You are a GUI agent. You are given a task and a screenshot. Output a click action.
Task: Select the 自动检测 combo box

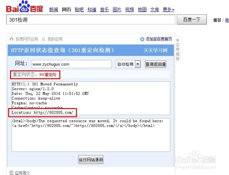(x=128, y=64)
